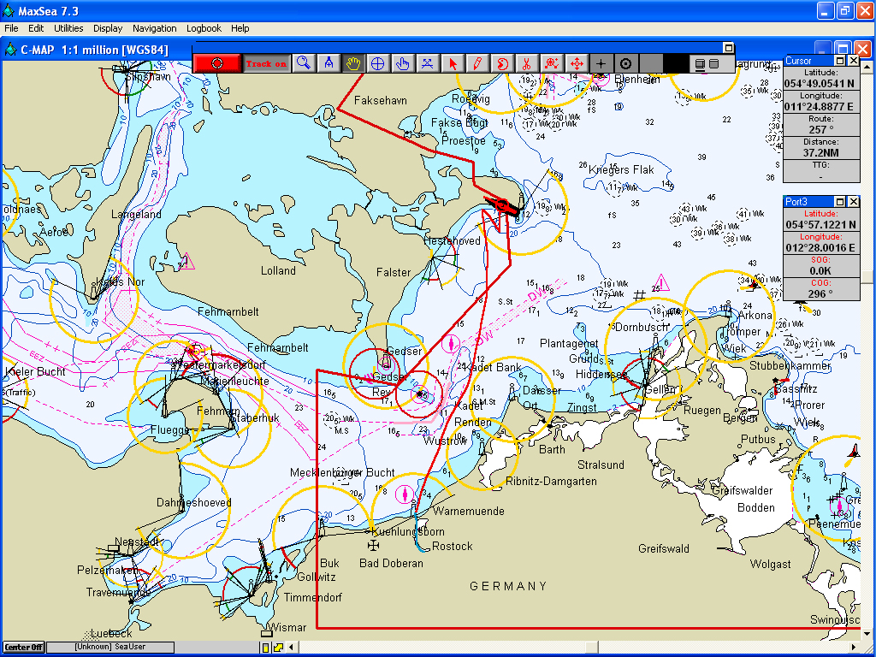This screenshot has width=876, height=657.
Task: Click the C-MAP chart window icon
Action: (x=10, y=49)
